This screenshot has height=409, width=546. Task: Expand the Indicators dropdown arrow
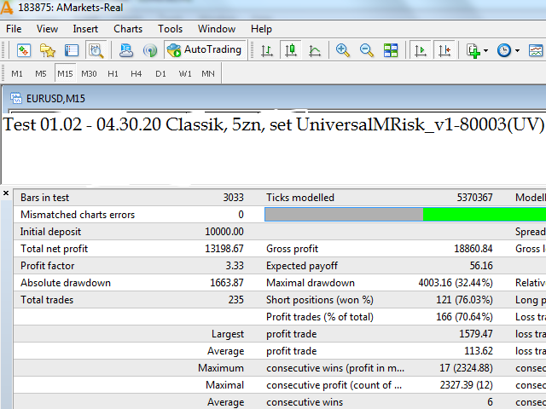click(485, 51)
